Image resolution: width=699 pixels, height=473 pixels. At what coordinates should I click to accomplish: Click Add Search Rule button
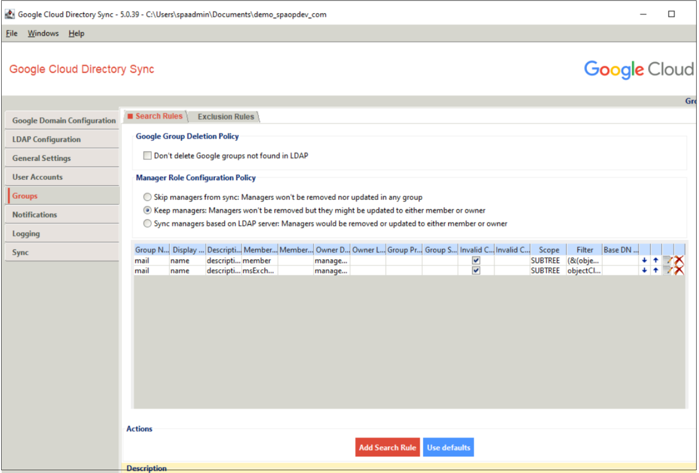(387, 447)
